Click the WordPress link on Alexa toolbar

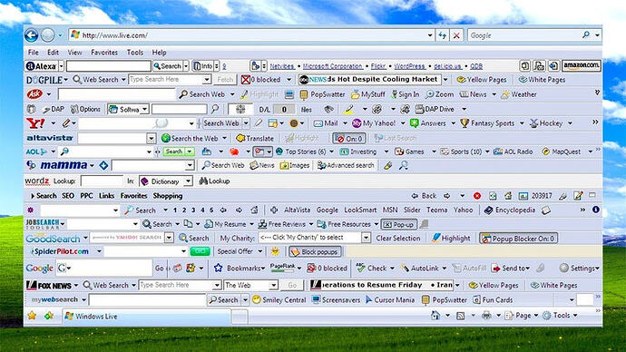[x=409, y=66]
